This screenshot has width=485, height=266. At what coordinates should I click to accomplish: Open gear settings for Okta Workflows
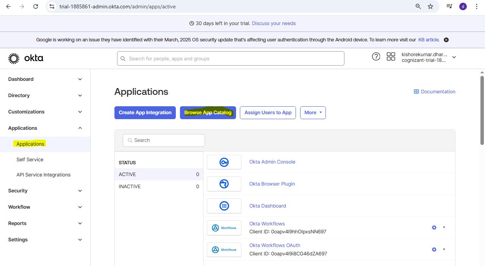coord(434,228)
